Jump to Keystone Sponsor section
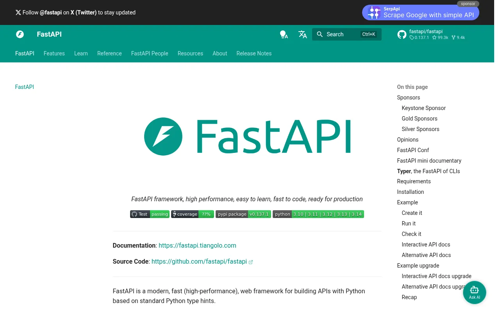Viewport: 500px width, 312px height. pyautogui.click(x=424, y=108)
